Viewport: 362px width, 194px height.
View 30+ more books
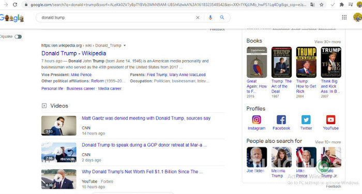[x=327, y=42]
